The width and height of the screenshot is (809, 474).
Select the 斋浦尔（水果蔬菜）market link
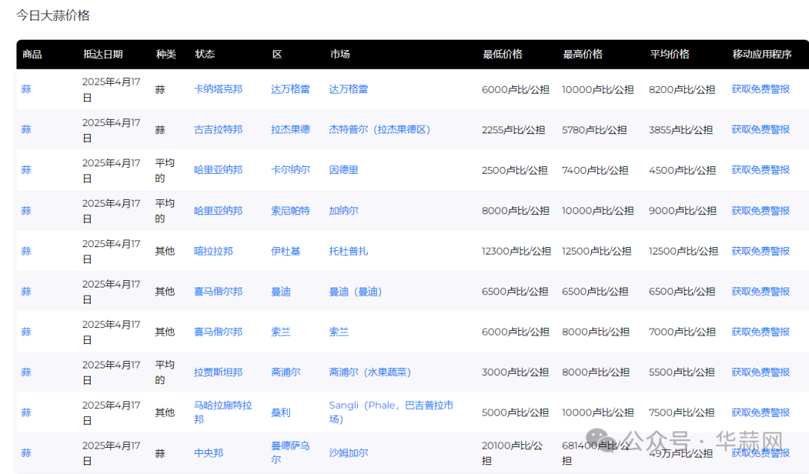[x=369, y=372]
